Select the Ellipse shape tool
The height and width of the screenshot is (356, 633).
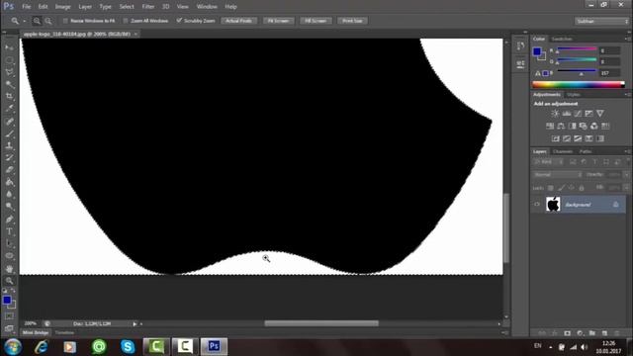click(x=9, y=256)
